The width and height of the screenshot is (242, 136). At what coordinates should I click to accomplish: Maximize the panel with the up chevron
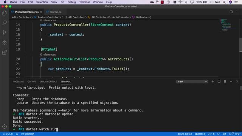pos(231,82)
